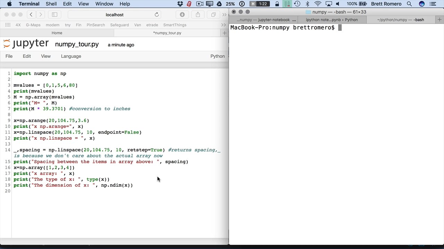Click the Brett Romero user menu
Screen dimensions: 444x249
coord(386,4)
